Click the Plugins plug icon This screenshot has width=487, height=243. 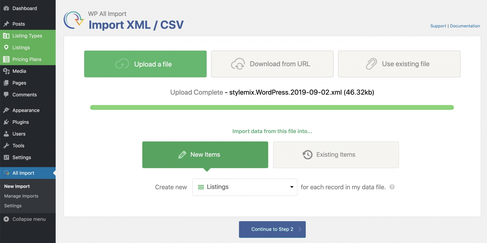click(6, 122)
